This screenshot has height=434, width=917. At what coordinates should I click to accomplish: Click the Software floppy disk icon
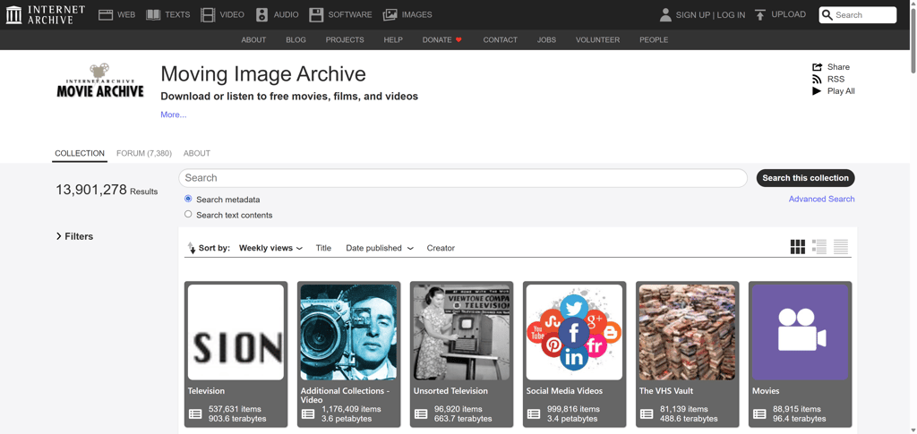pos(316,14)
